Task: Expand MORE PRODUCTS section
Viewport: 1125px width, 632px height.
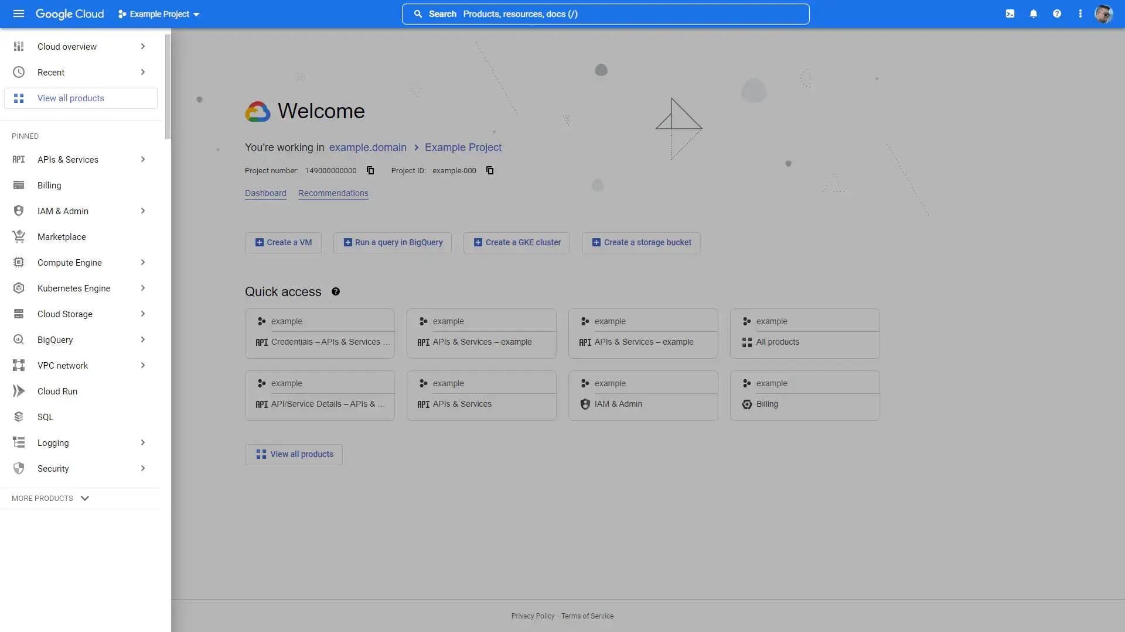Action: click(x=51, y=498)
